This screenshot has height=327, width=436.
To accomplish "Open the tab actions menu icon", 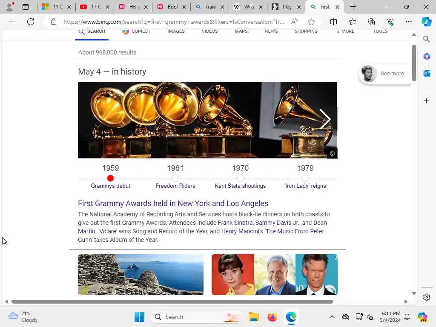I will tap(25, 7).
